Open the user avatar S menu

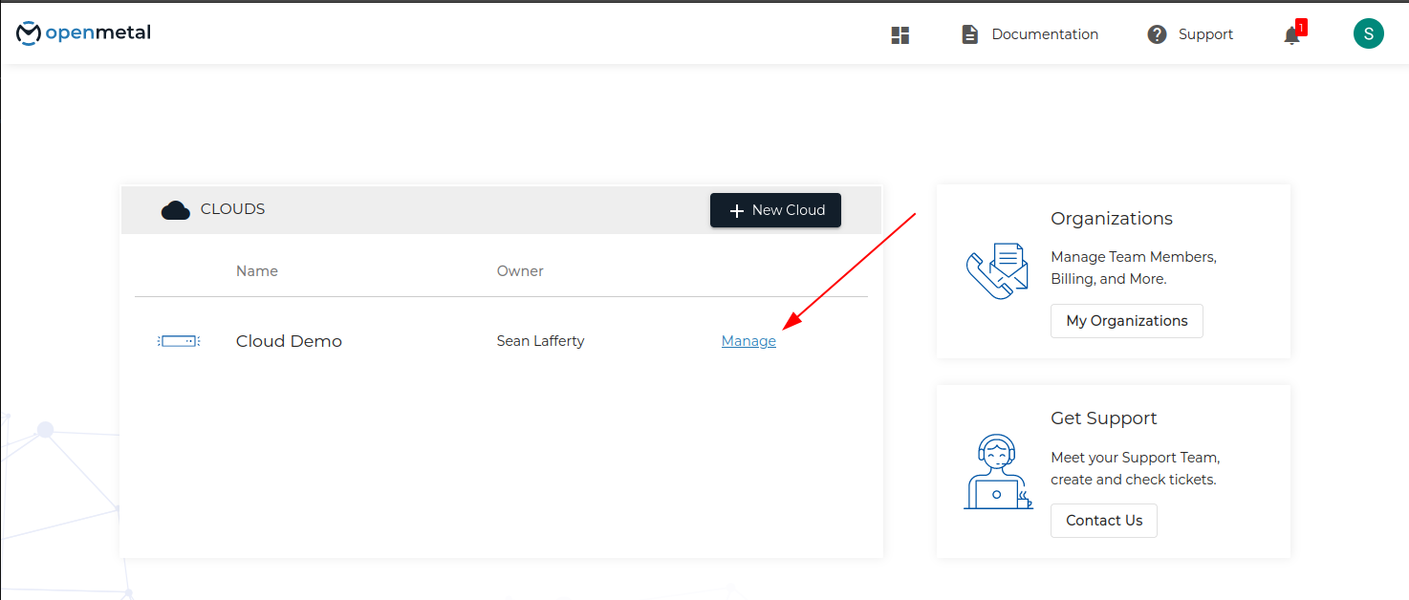click(x=1368, y=34)
